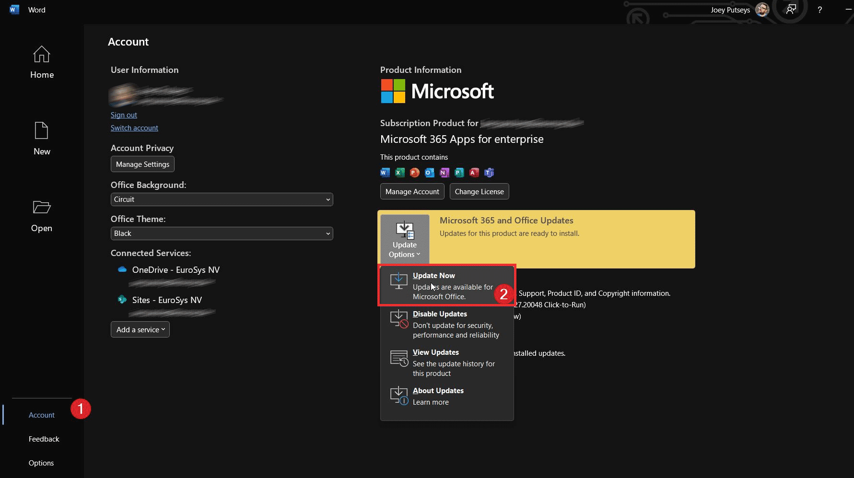Click the OneNote product icon
The width and height of the screenshot is (854, 478).
[445, 173]
